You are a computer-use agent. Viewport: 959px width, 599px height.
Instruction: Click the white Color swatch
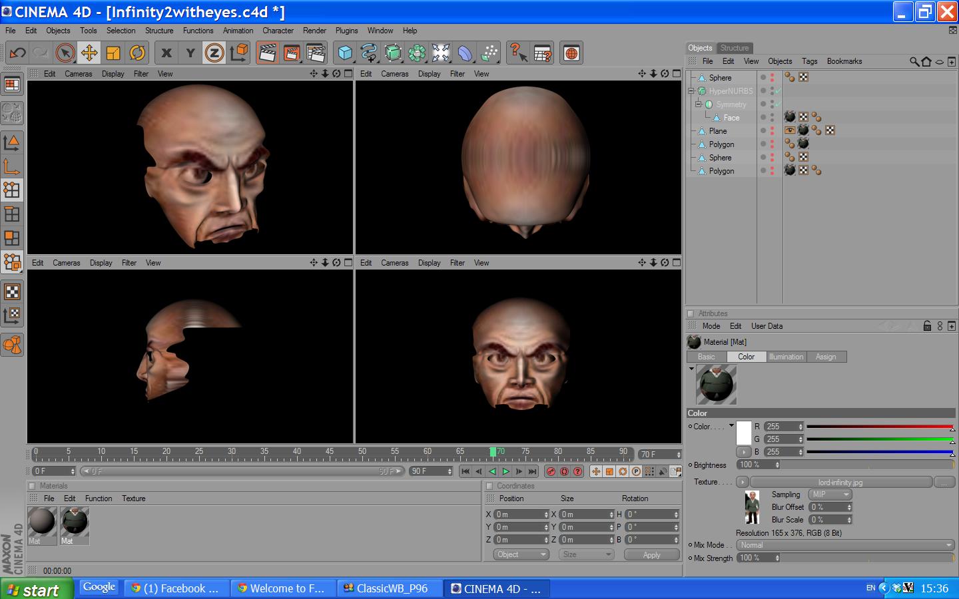point(743,433)
